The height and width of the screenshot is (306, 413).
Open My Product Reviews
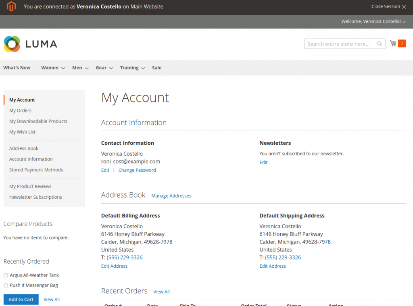pyautogui.click(x=30, y=186)
